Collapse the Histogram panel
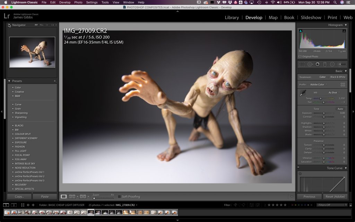355x222 pixels. [346, 25]
